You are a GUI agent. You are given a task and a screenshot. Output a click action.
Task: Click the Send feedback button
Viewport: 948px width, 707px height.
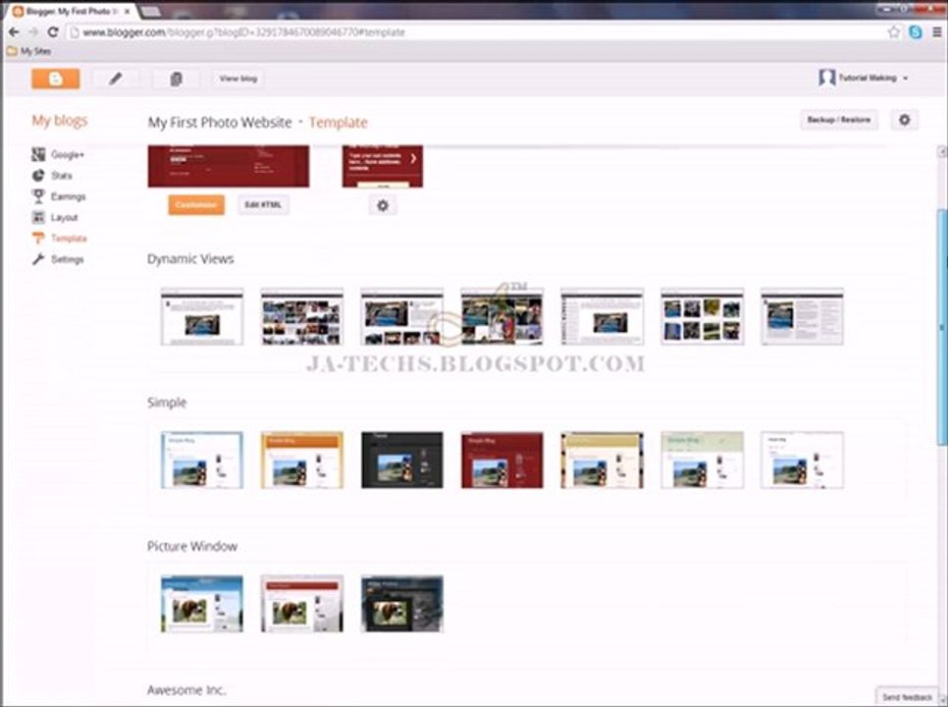(x=907, y=697)
